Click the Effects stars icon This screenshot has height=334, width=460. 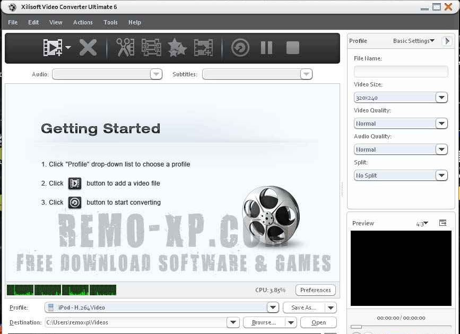tap(177, 48)
